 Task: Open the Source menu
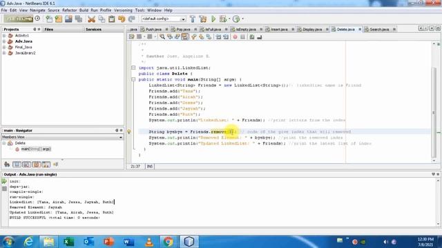(x=54, y=10)
